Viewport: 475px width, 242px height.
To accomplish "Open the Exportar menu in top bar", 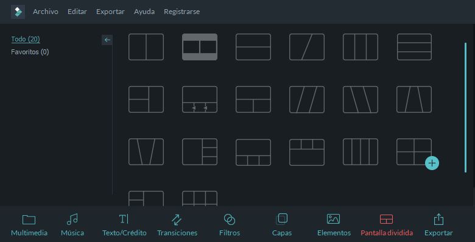I will click(110, 12).
